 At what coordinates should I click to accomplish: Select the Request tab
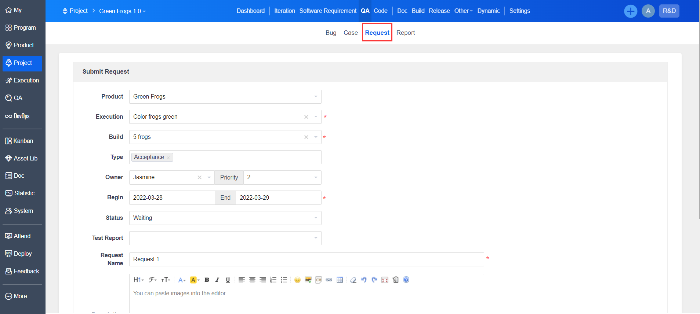click(x=377, y=33)
